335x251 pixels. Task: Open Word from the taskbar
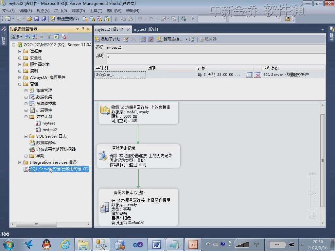point(156,244)
